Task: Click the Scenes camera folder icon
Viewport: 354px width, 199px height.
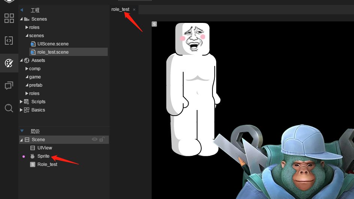Action: click(27, 19)
